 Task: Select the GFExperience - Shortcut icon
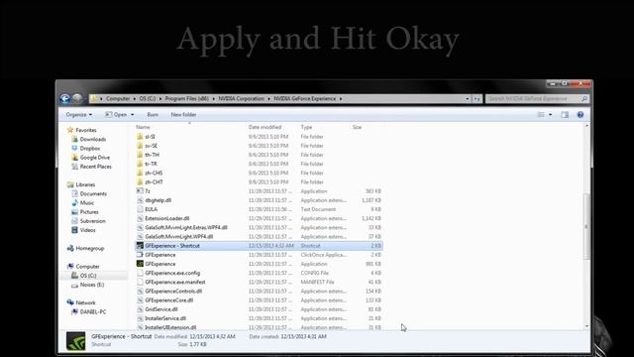140,246
